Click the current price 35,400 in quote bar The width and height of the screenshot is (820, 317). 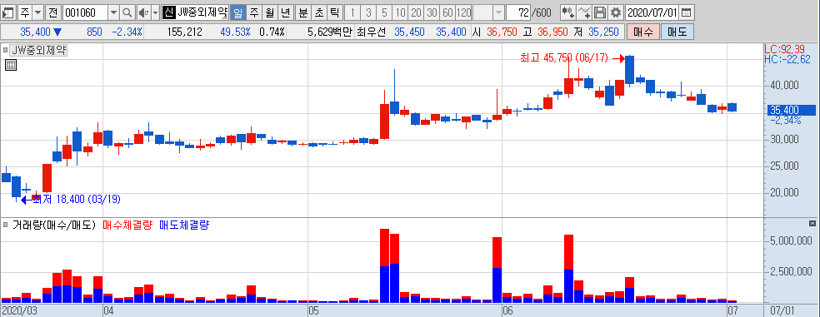pos(36,32)
